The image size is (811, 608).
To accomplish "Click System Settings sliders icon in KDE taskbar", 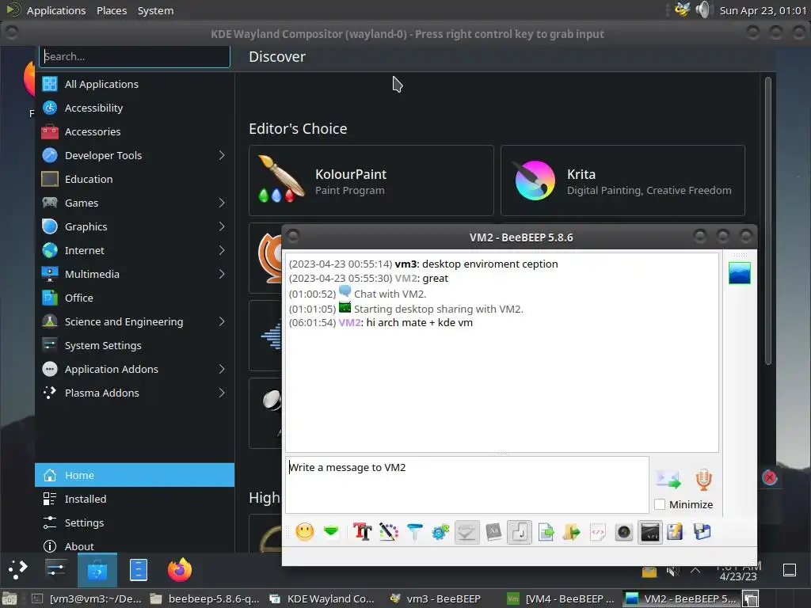I will (x=56, y=569).
